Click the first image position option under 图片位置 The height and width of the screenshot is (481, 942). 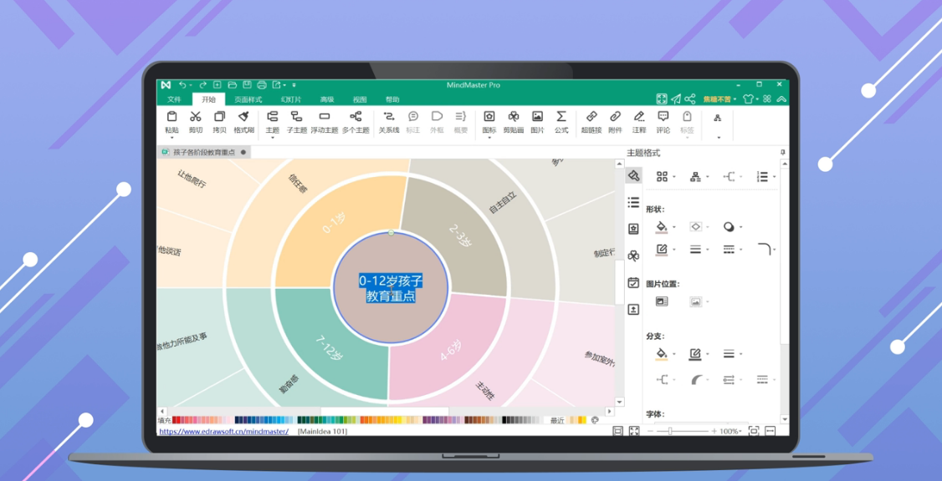click(x=662, y=301)
